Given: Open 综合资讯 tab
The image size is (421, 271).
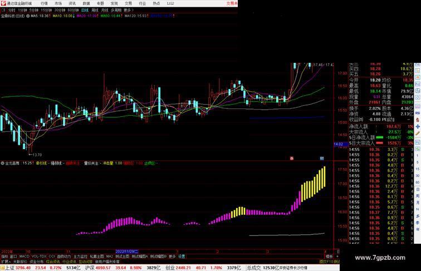Looking at the screenshot, I should tap(53, 262).
